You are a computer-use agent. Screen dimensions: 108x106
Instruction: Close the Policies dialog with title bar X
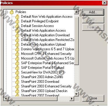[104, 3]
